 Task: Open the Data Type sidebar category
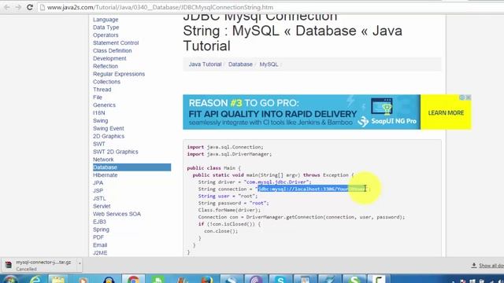point(106,28)
